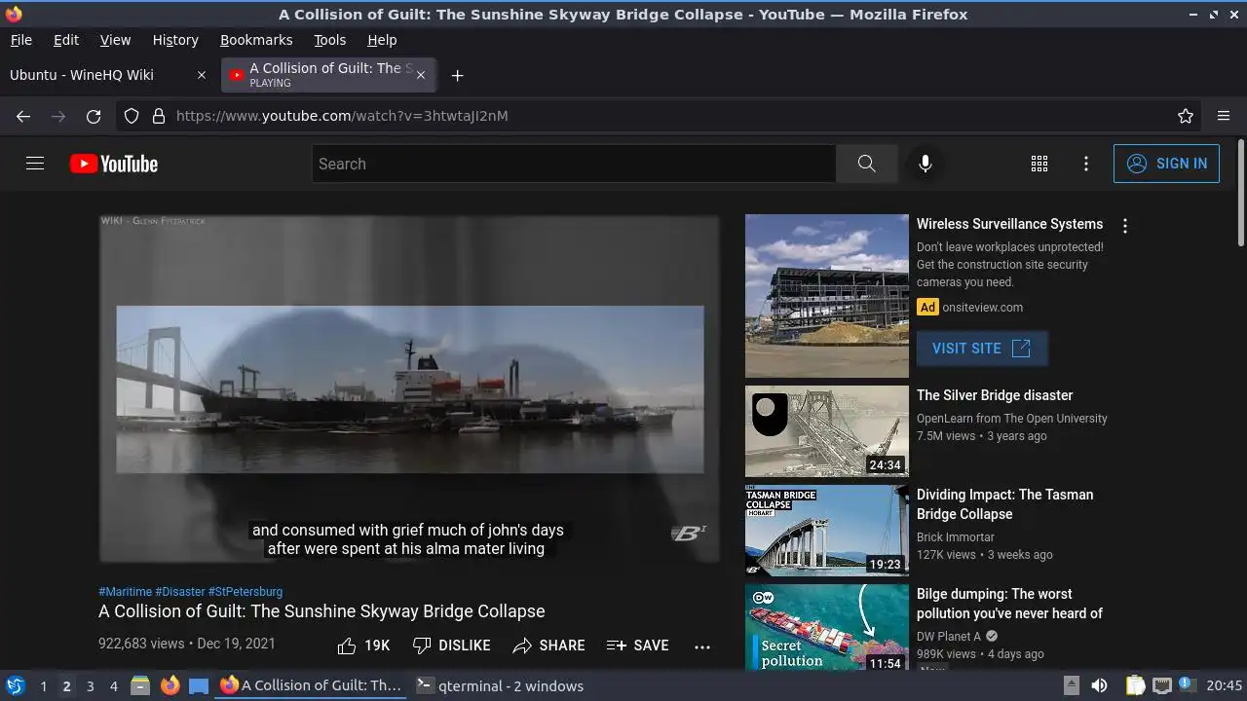Screen dimensions: 1247x701
Task: Reload the page
Action: (94, 116)
